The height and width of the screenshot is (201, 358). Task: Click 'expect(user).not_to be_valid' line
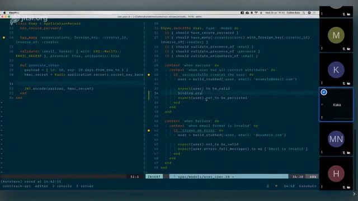[x=208, y=144]
